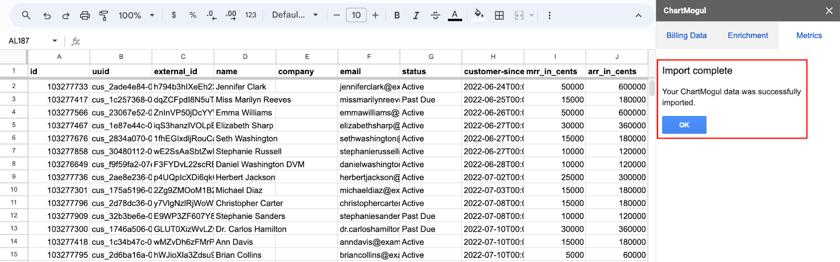Click email cell for Ann Davis
This screenshot has width=840, height=262.
369,242
